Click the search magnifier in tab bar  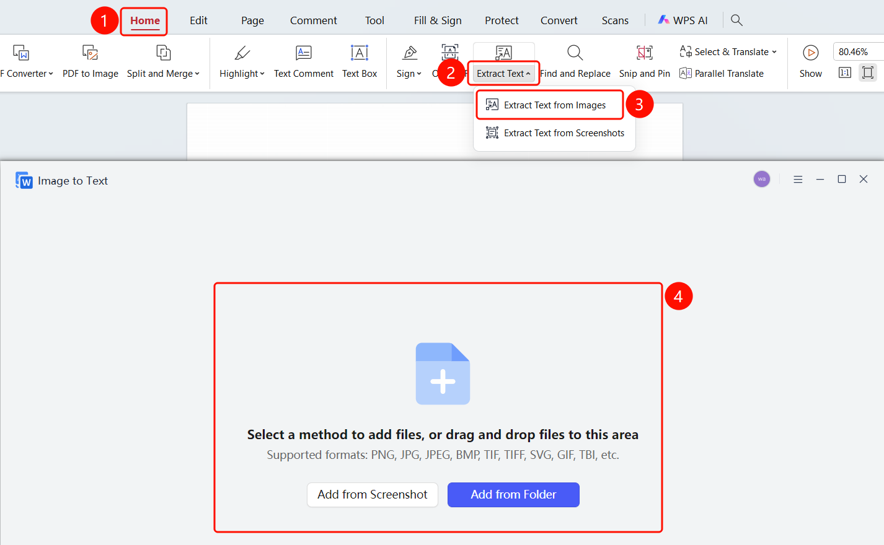tap(736, 20)
